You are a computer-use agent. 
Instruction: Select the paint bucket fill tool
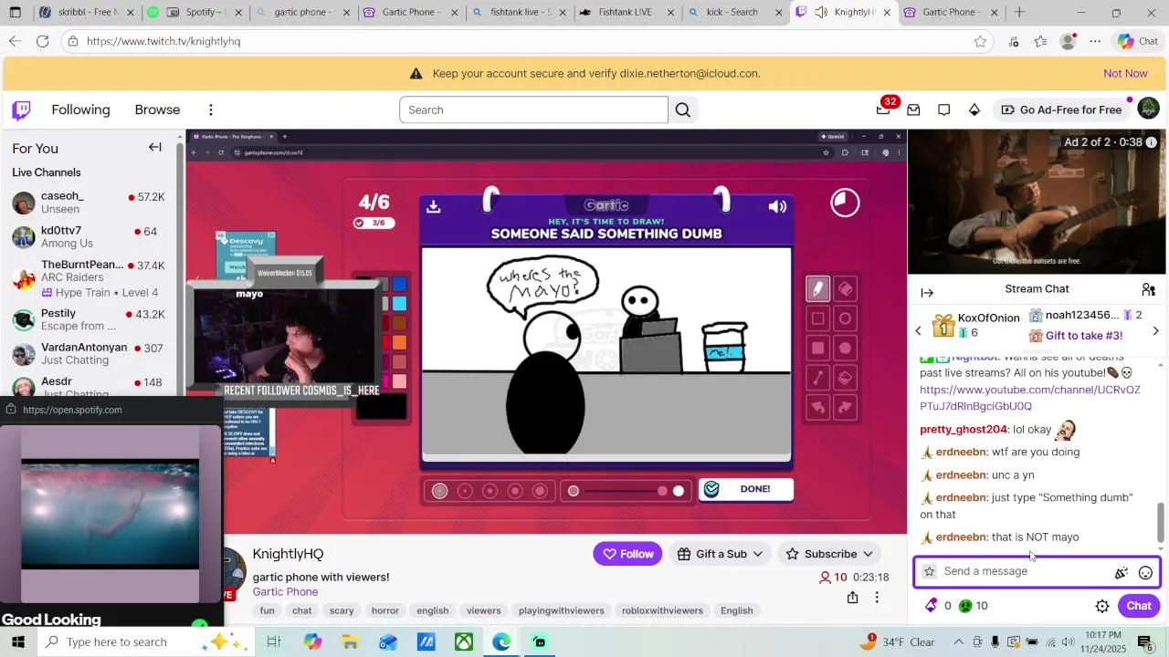click(846, 378)
